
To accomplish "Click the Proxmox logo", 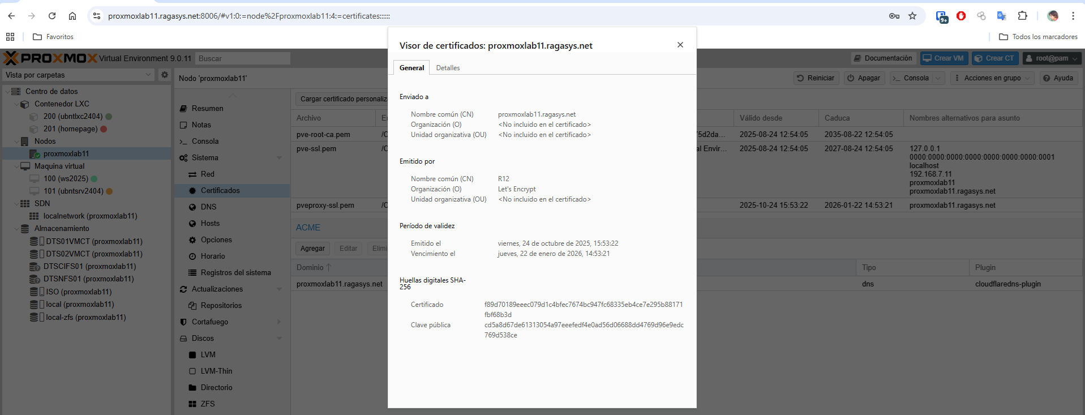I will pos(50,58).
